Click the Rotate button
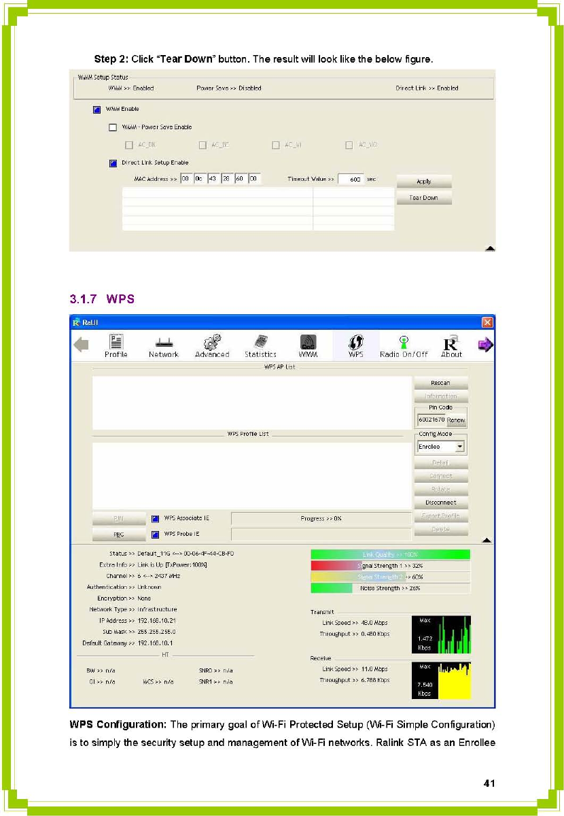Screen dimensions: 564x816 pos(441,490)
